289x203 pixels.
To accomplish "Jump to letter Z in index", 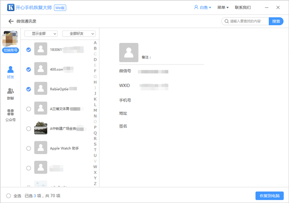I will [x=95, y=184].
